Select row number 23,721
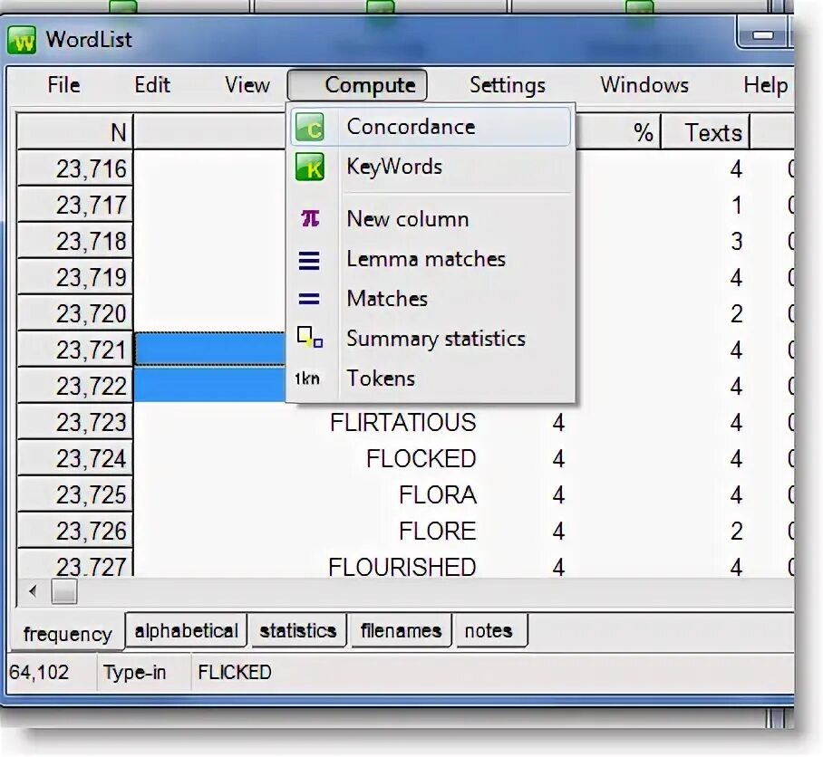 pos(75,350)
